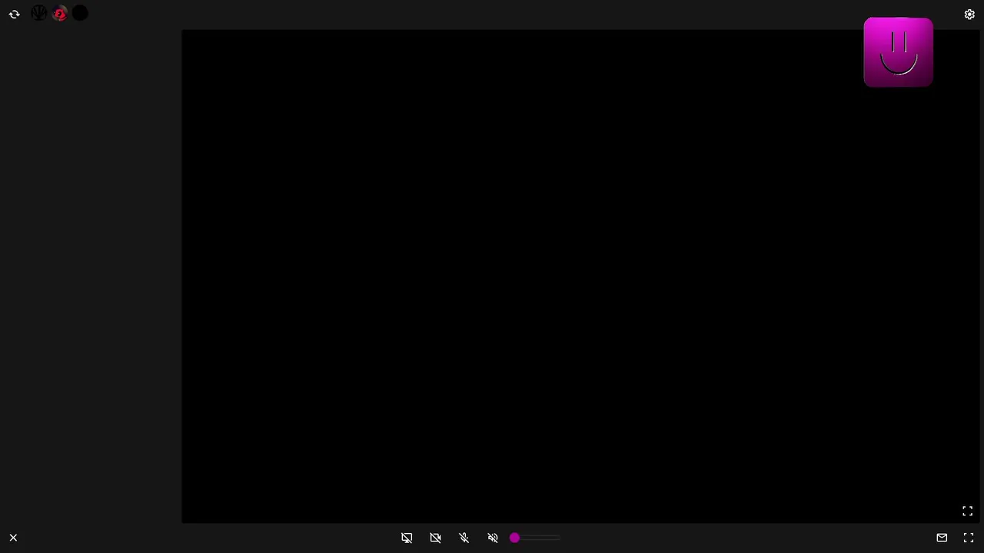Open messages with the envelope icon
Screen dimensions: 984x553
pyautogui.click(x=942, y=538)
